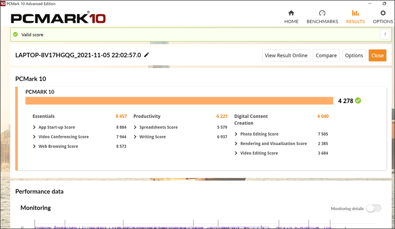The height and width of the screenshot is (229, 395).
Task: Switch to the RESULTS tab label
Action: (x=355, y=21)
